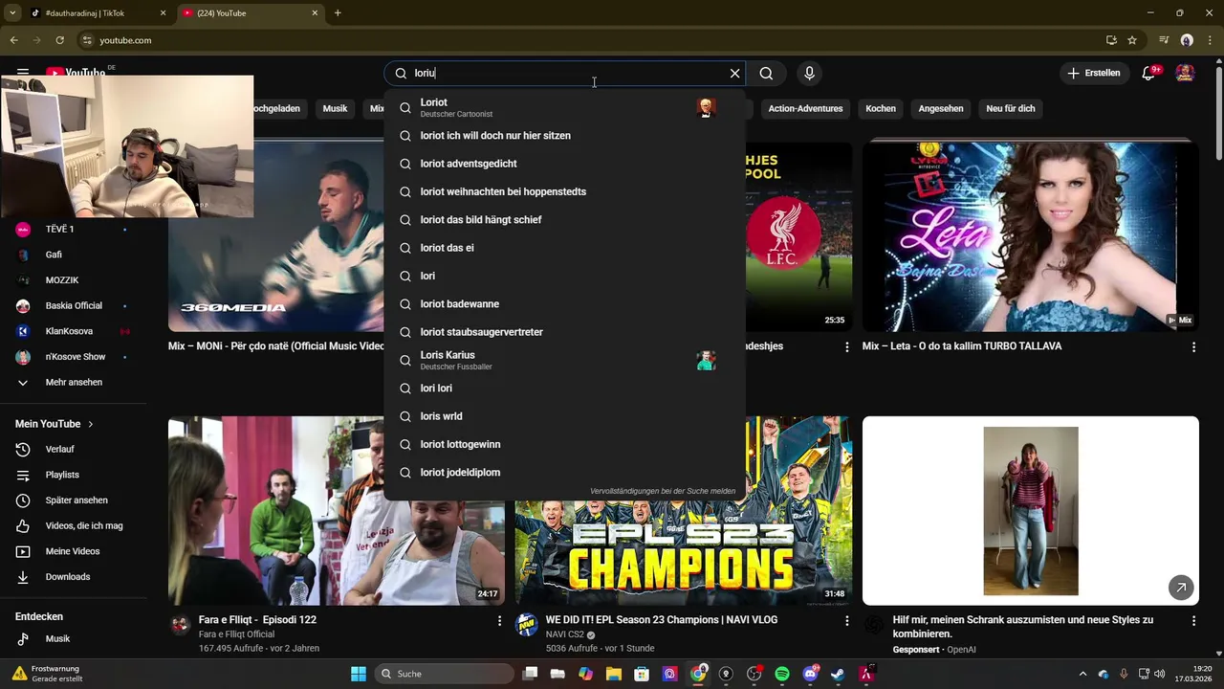Open the Chrome media control icon
The height and width of the screenshot is (689, 1224).
[1164, 40]
